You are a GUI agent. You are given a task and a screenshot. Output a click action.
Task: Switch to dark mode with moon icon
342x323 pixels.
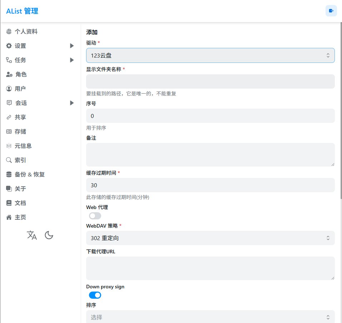point(49,235)
